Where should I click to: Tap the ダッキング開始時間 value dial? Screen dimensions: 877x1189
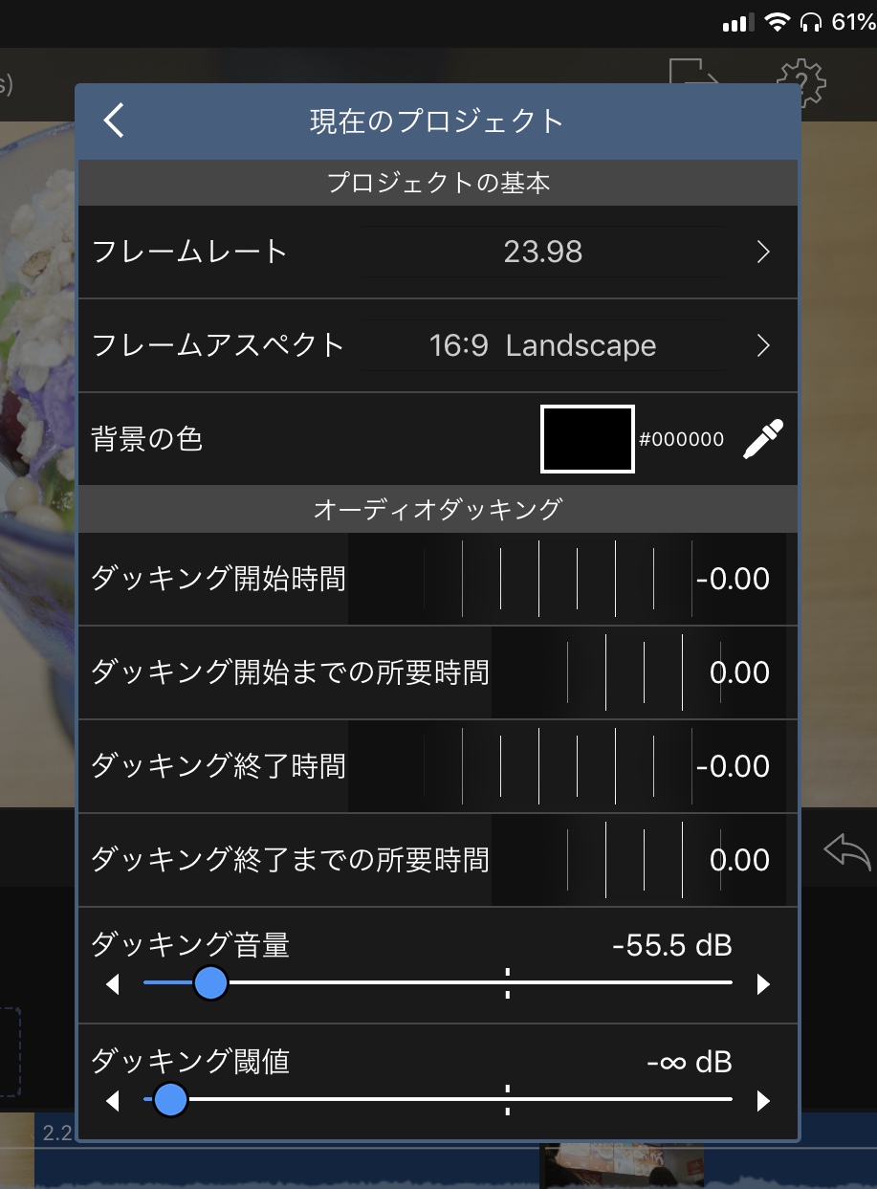pyautogui.click(x=568, y=579)
